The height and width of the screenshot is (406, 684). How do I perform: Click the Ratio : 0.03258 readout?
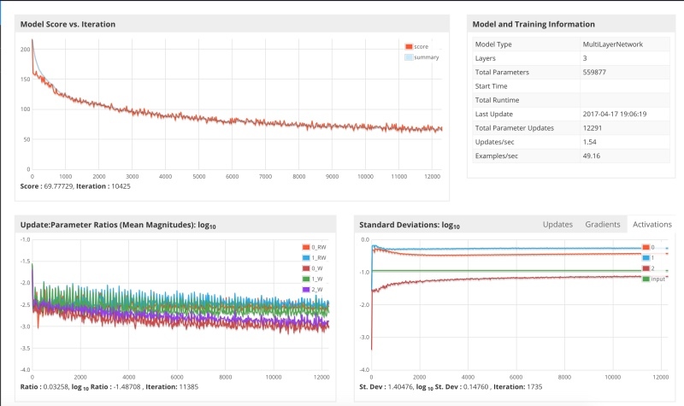click(x=44, y=387)
